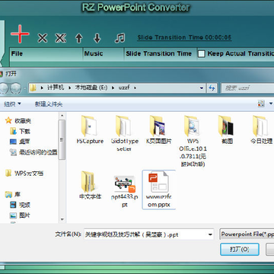Image resolution: width=274 pixels, height=274 pixels.
Task: Select the GidotTypesetter folder
Action: (x=124, y=133)
